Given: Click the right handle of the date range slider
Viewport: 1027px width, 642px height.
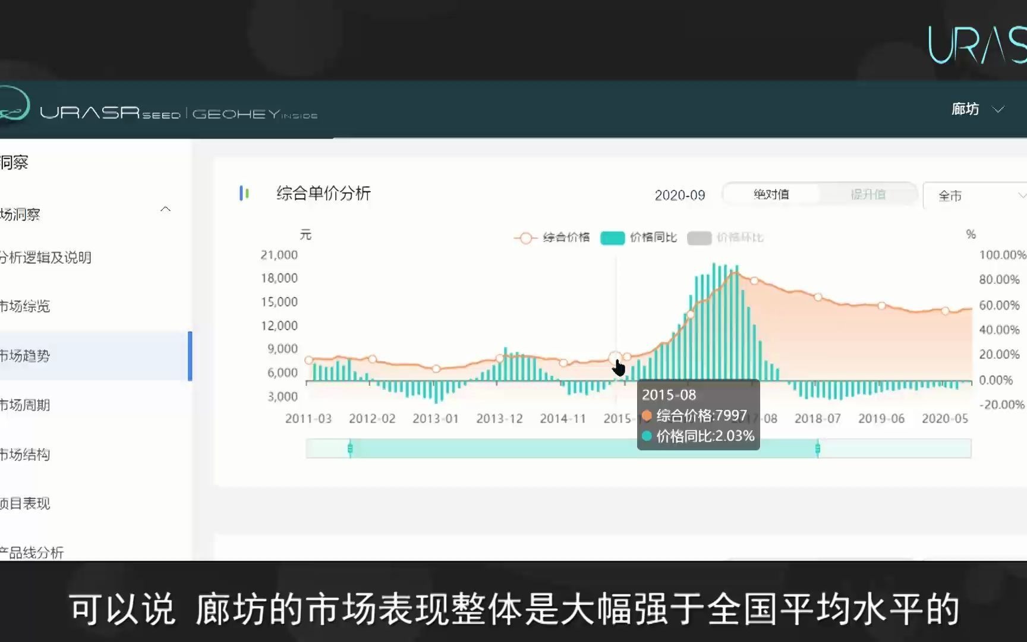Looking at the screenshot, I should coord(818,448).
